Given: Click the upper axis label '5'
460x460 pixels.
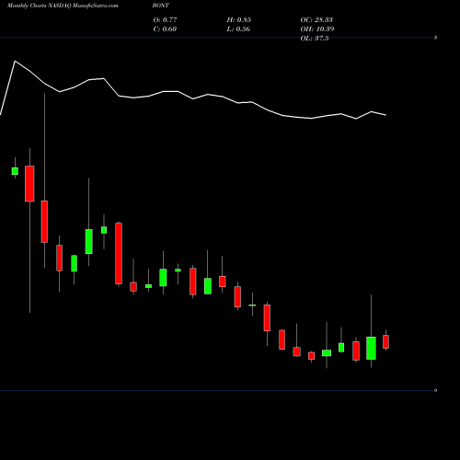Looking at the screenshot, I should click(435, 38).
